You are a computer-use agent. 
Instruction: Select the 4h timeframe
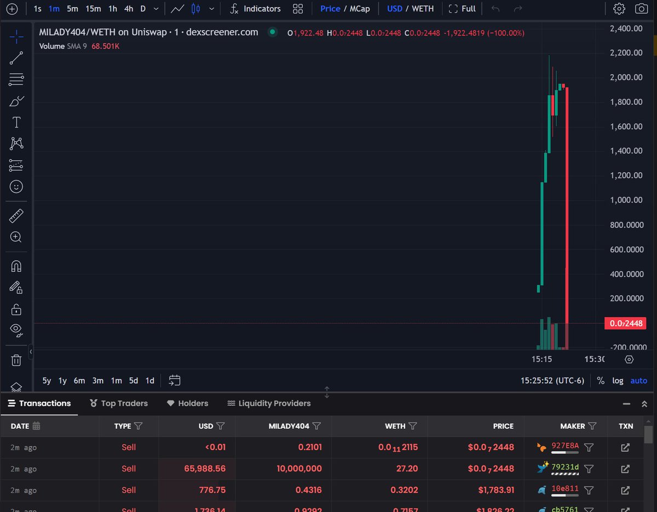coord(129,9)
